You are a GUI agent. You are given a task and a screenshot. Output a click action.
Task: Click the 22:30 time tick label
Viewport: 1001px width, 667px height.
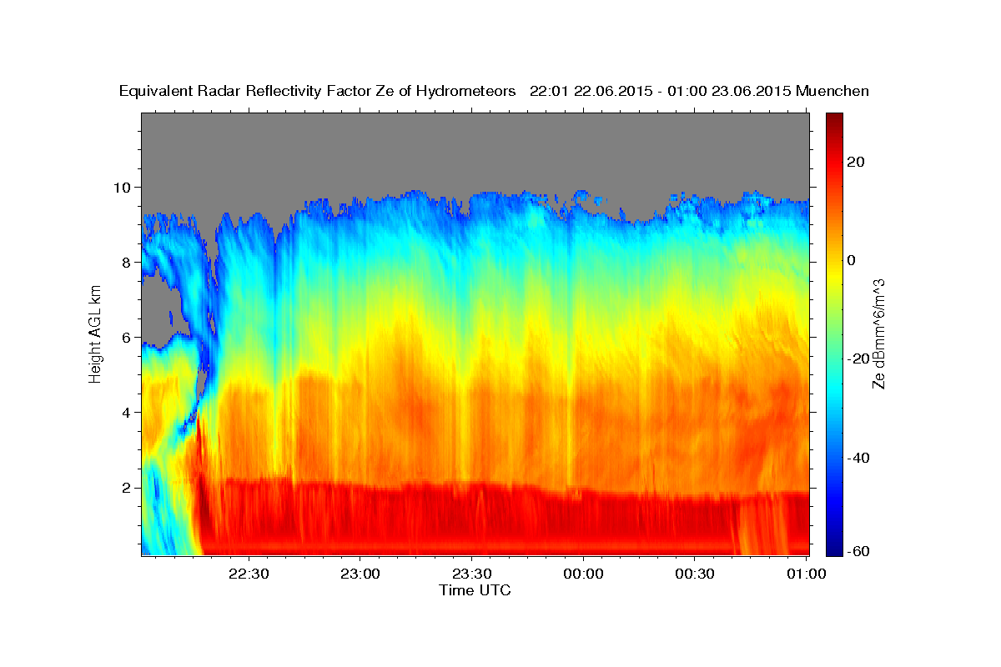[x=248, y=574]
